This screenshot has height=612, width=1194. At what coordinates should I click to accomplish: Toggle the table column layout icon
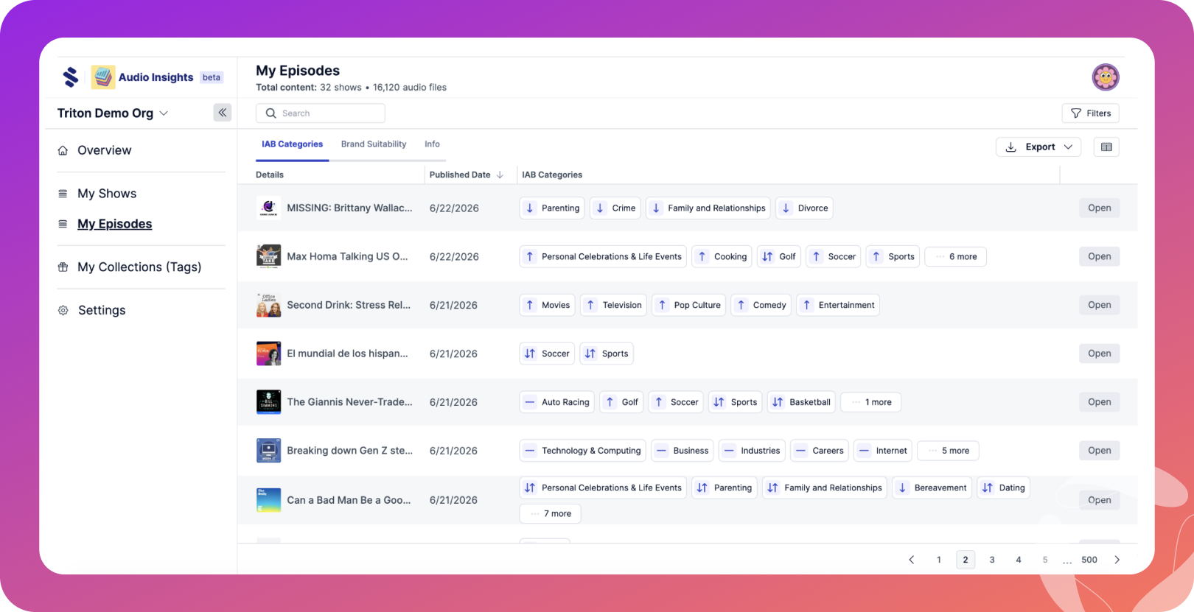pyautogui.click(x=1106, y=147)
